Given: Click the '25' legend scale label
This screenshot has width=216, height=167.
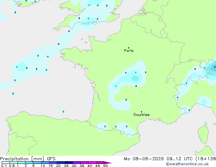Looking at the screenshot, I should (x=66, y=166).
